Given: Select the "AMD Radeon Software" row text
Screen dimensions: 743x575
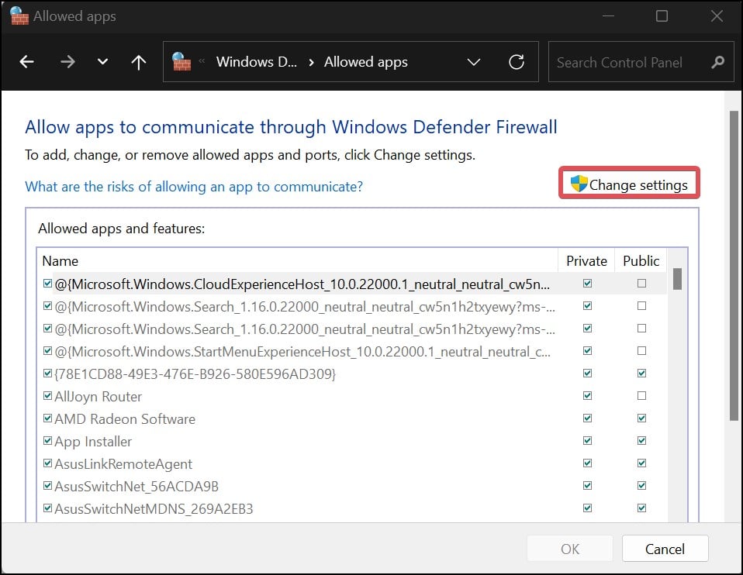Looking at the screenshot, I should tap(125, 419).
